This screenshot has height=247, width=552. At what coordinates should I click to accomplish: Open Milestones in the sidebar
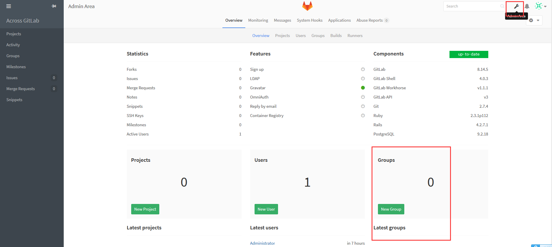32,67
